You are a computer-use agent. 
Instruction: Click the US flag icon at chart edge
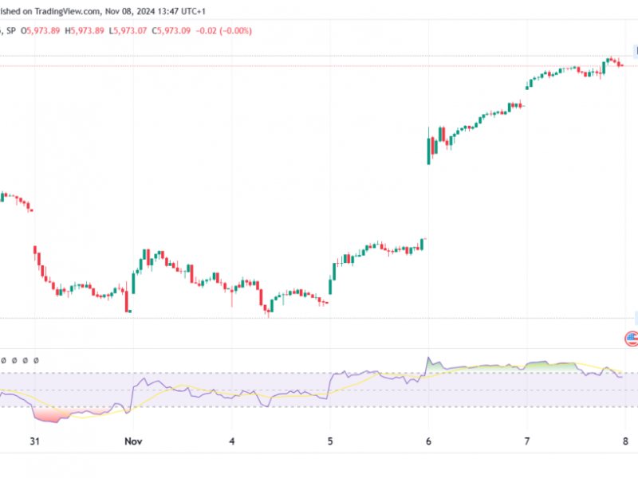coord(632,339)
